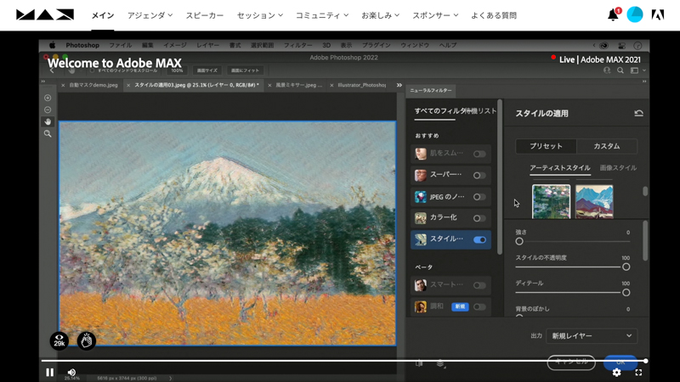This screenshot has width=680, height=382.
Task: Select the アーティストスタイル tab
Action: [560, 167]
